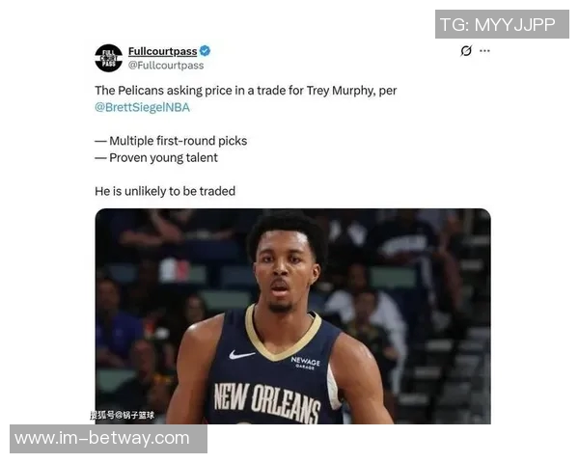Click the Fullcourtpass display name
Viewport: 579px width, 463px height.
(x=162, y=51)
